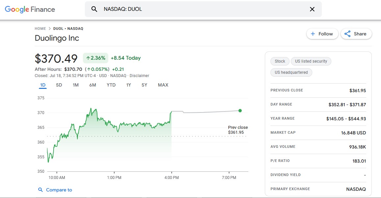381x198 pixels.
Task: Click the after-hours price dot on chart
Action: (240, 110)
